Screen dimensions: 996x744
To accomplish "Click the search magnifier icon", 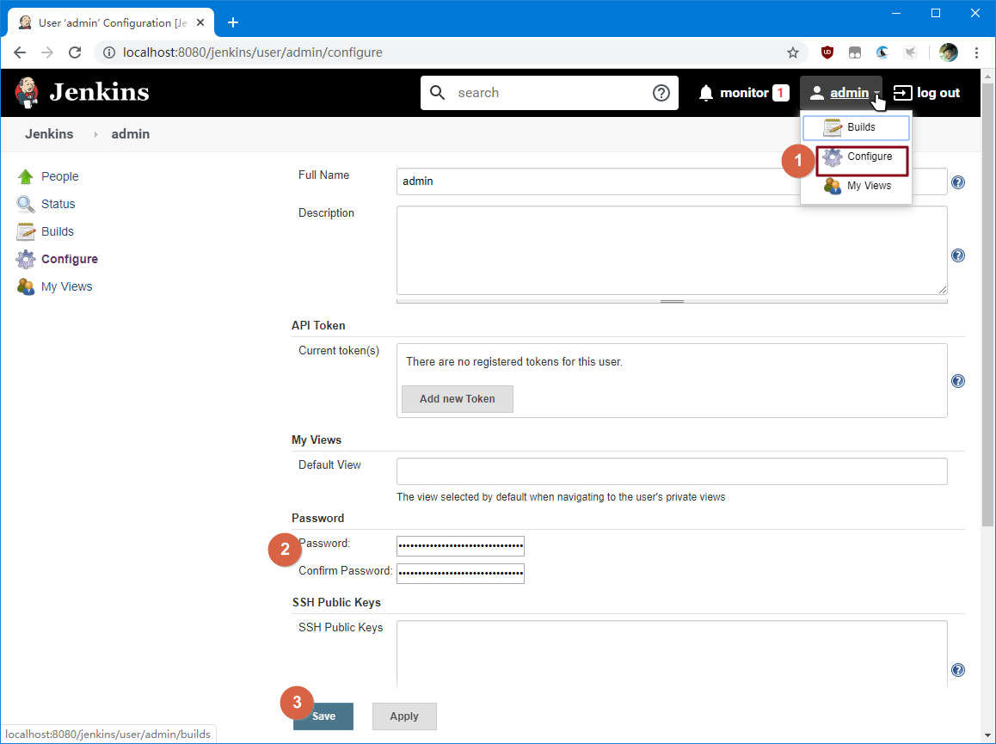I will point(437,93).
